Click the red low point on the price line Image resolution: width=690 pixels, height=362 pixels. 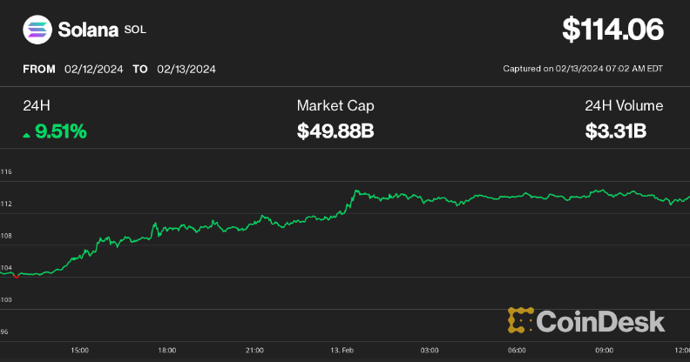17,277
